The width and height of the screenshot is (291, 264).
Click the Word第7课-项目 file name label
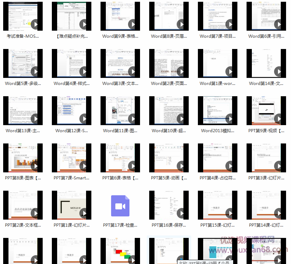[x=218, y=36]
